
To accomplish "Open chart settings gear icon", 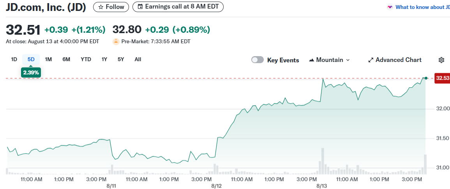I will pyautogui.click(x=441, y=60).
